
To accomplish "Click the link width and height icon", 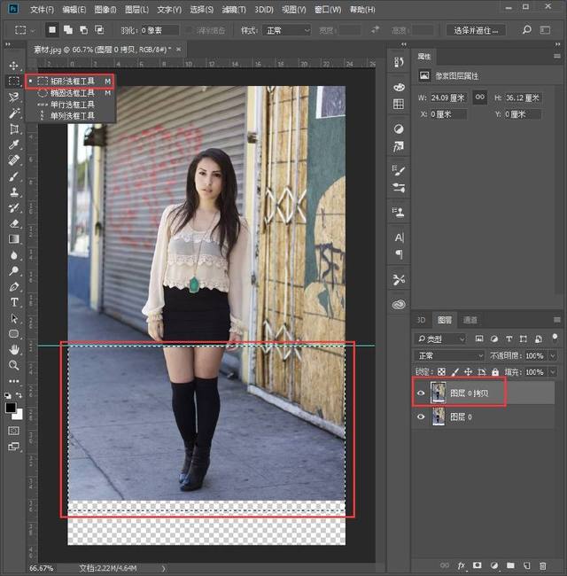I will (x=480, y=97).
